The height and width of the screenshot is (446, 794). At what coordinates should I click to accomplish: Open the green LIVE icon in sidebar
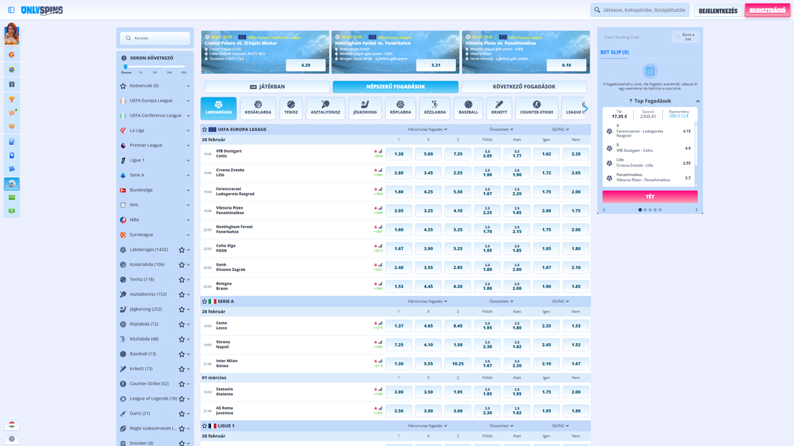pos(11,198)
